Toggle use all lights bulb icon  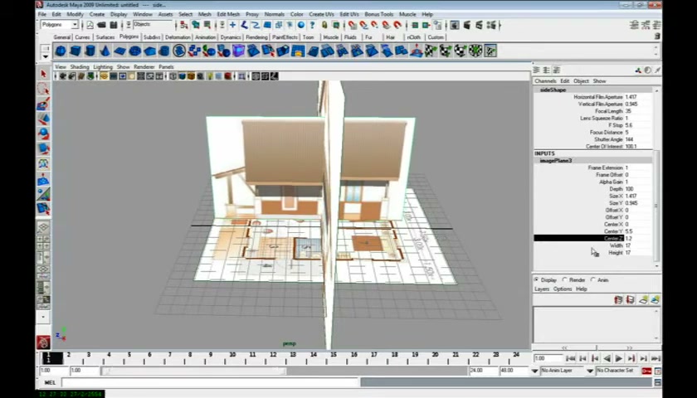tap(210, 76)
